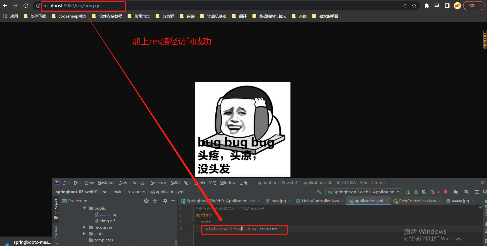This screenshot has width=487, height=246.
Task: Expand the resources folder in tree
Action: point(84,227)
